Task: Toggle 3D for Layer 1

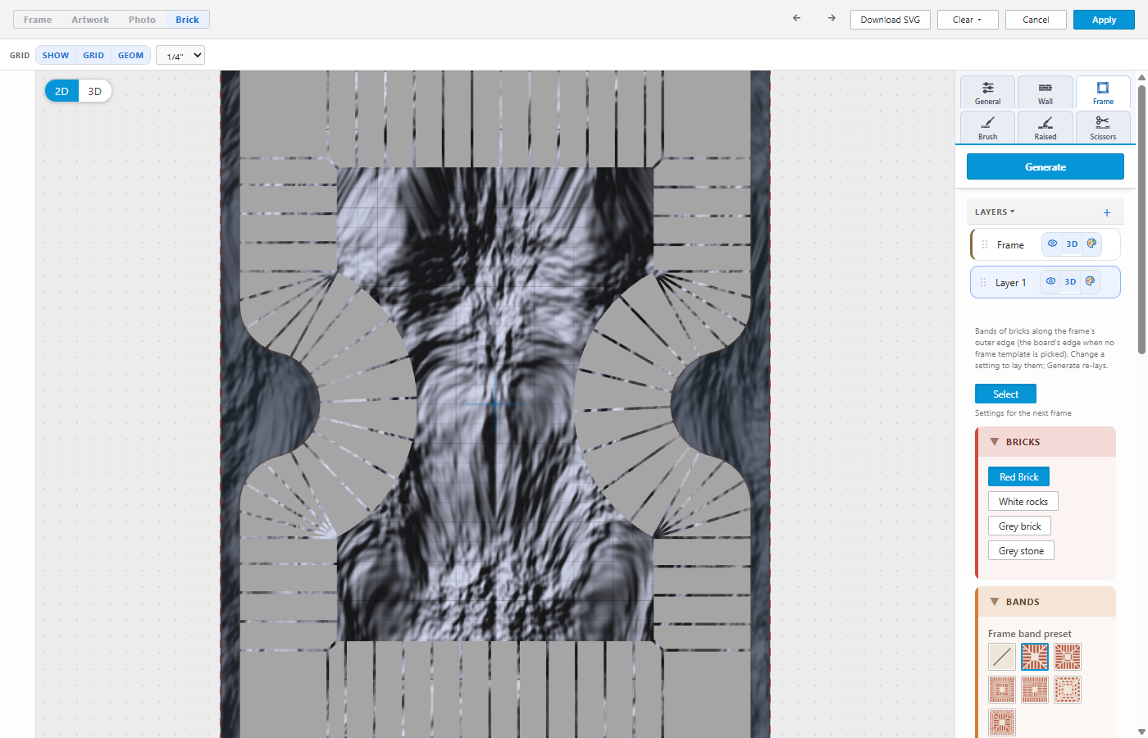Action: click(1070, 281)
